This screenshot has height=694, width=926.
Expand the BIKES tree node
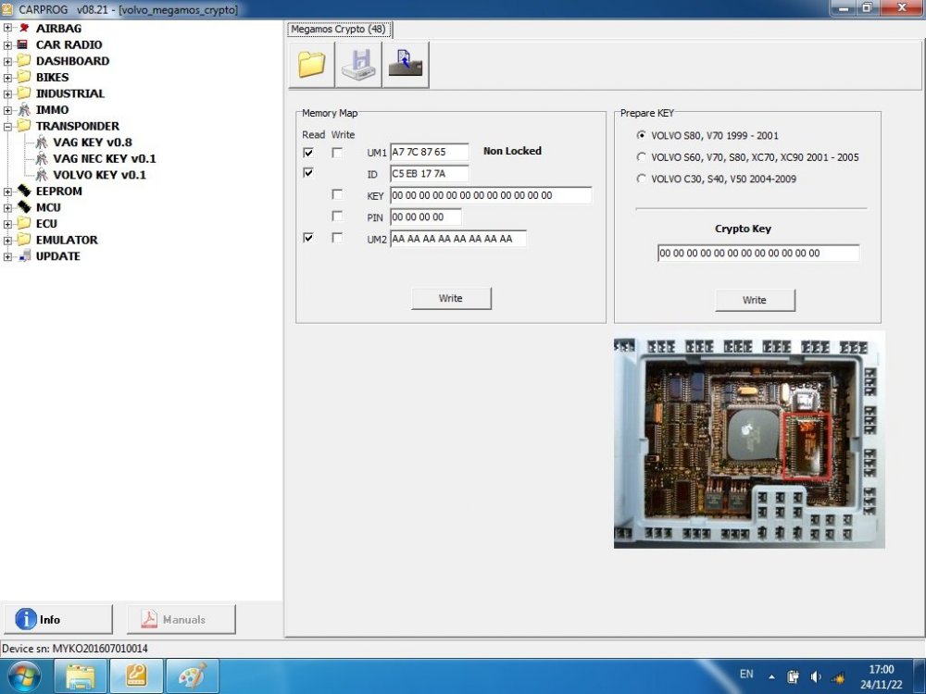(7, 78)
